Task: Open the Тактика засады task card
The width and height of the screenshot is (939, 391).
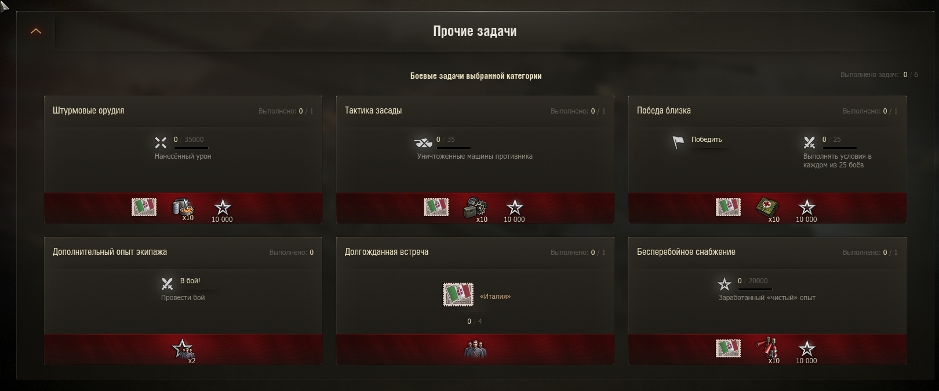Action: (475, 159)
